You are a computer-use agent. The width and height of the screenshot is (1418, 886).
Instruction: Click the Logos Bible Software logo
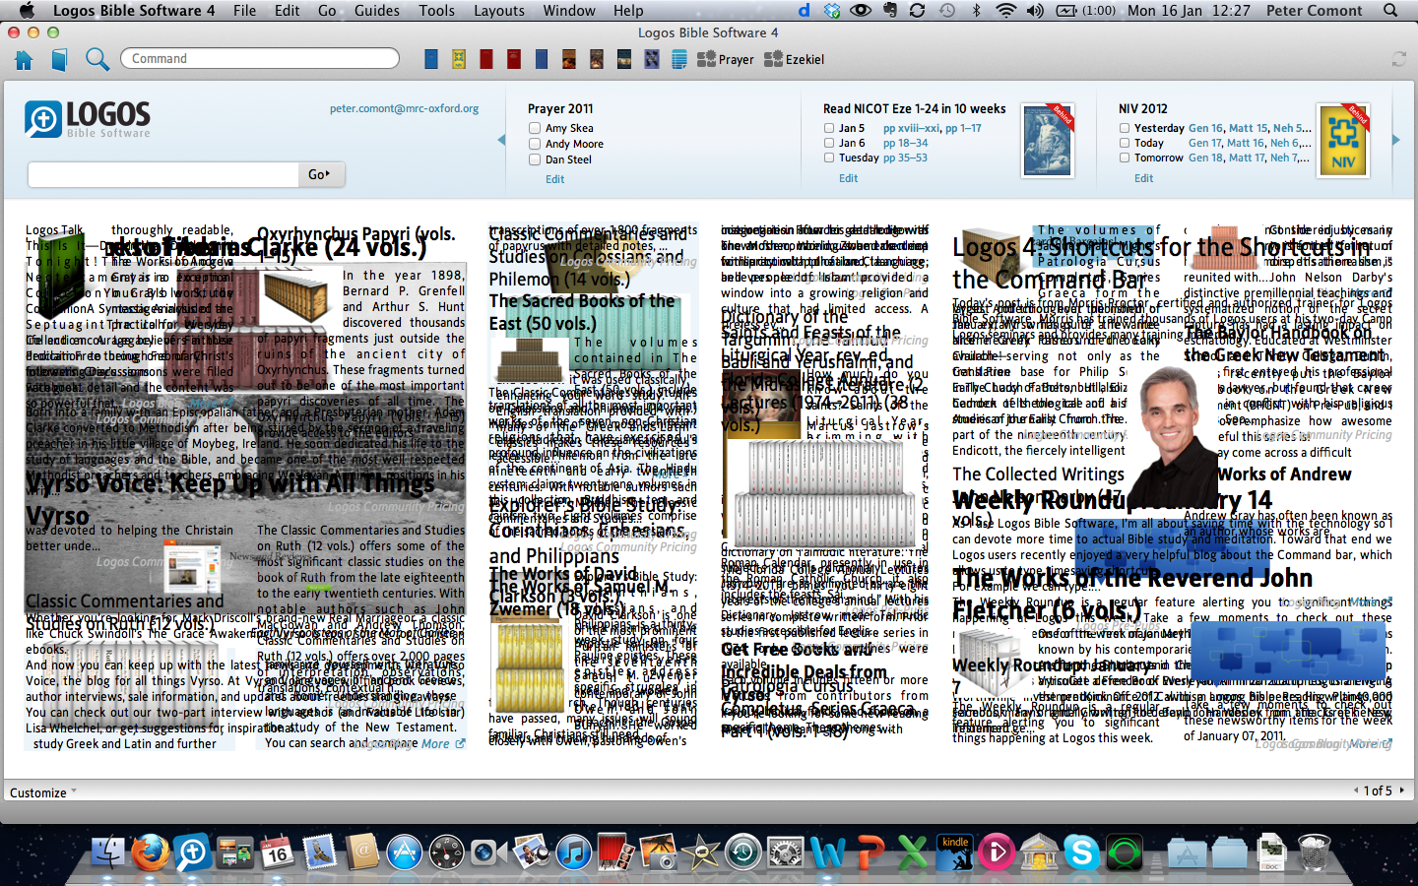coord(88,119)
